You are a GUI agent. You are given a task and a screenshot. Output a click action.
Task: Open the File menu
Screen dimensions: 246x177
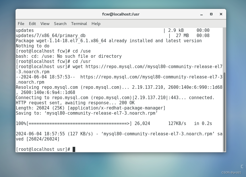(21, 24)
